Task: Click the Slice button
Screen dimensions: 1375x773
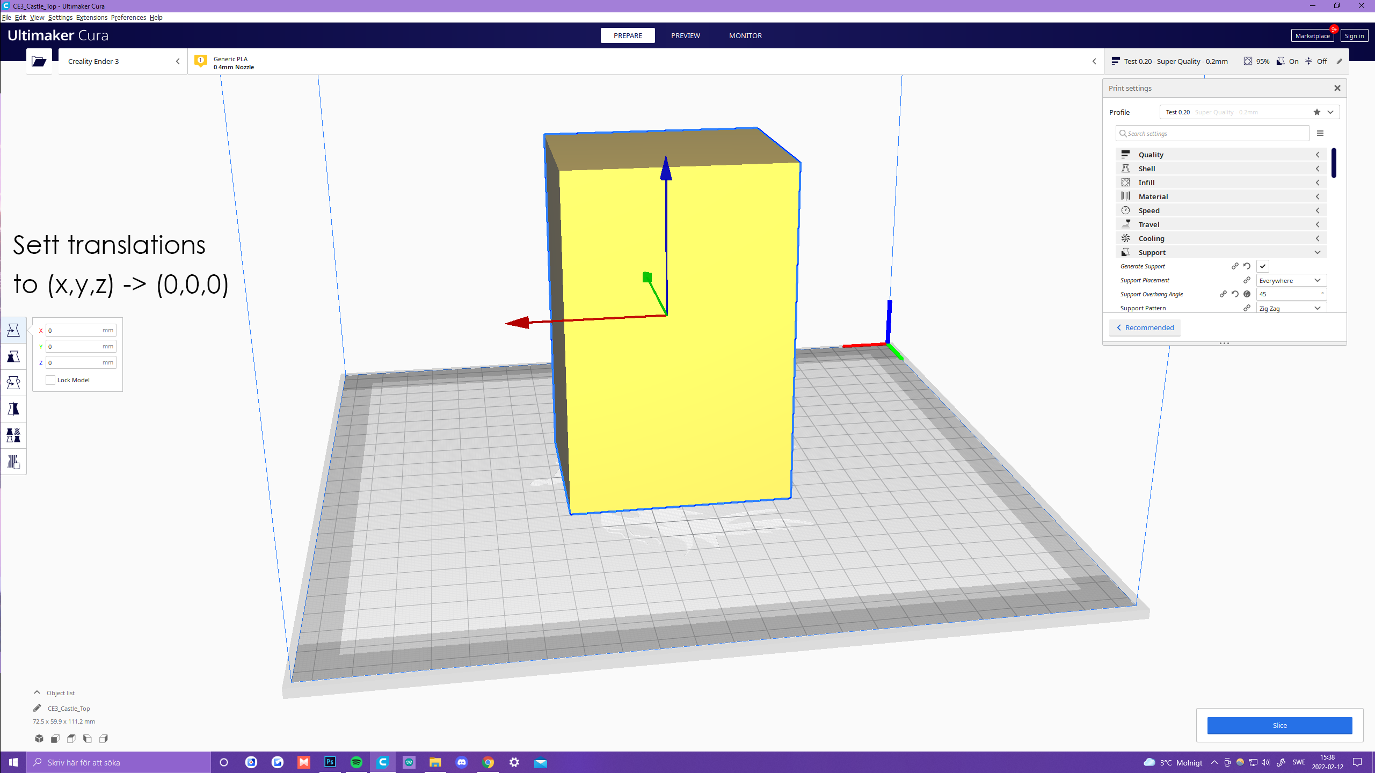Action: coord(1279,725)
